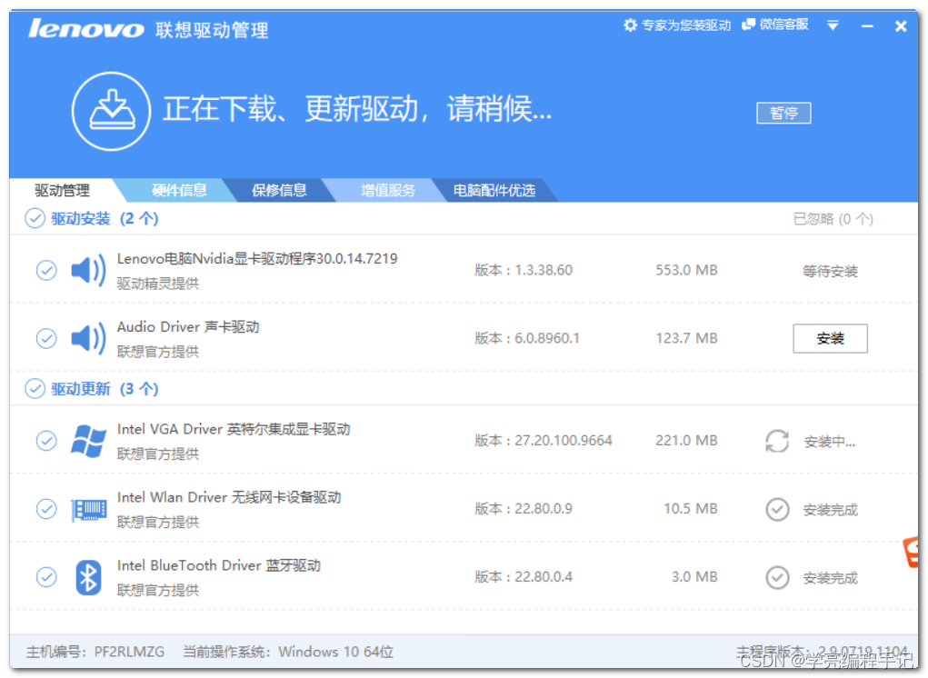Select the Audio Driver 声卡驱动 name
This screenshot has width=928, height=678.
[188, 327]
